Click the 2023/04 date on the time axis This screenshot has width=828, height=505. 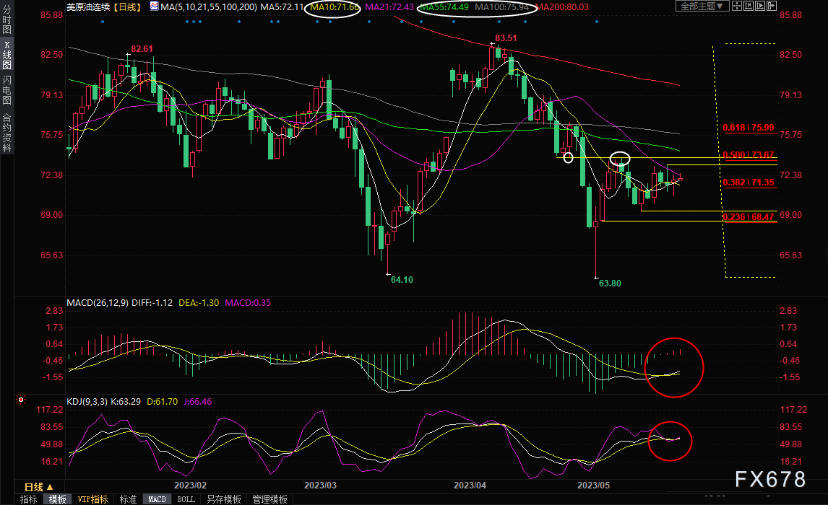pyautogui.click(x=470, y=485)
